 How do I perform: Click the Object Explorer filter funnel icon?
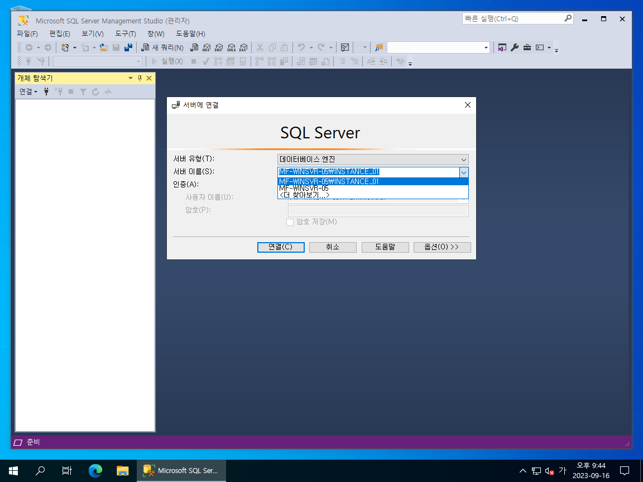83,92
